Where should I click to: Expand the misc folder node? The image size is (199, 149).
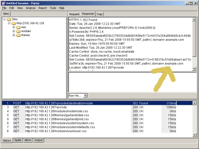14,27
